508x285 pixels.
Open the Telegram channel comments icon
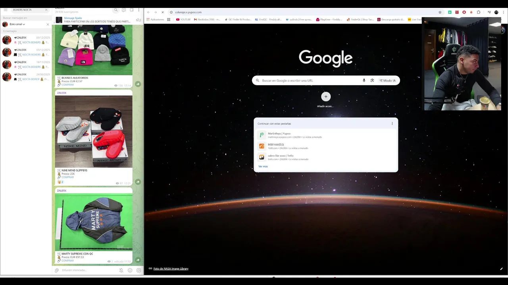click(x=124, y=10)
